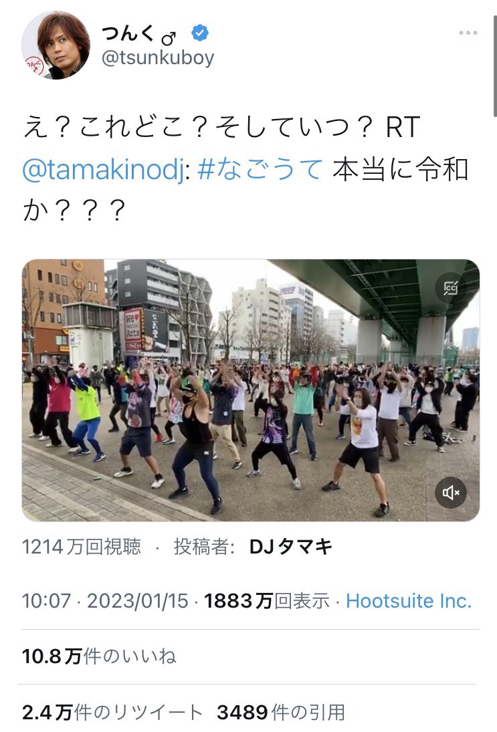Open the DJタマキ poster profile
Screen dimensions: 497x732
coord(290,547)
